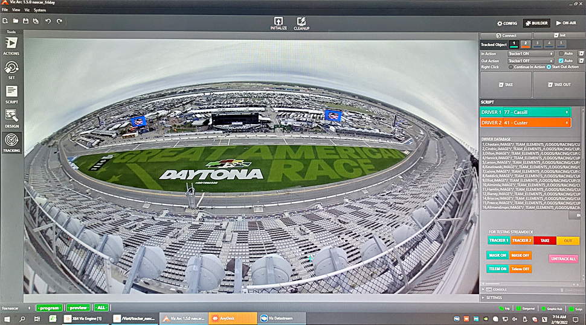The height and width of the screenshot is (325, 586).
Task: Click the Script status indicator
Action: [x=576, y=309]
